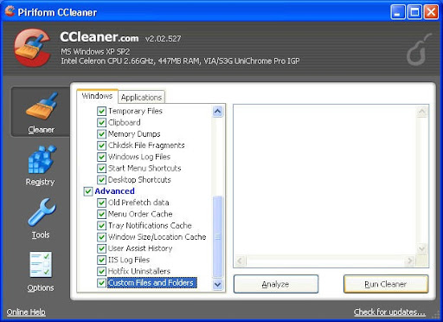Click the title bar CCleaner icon
The height and width of the screenshot is (322, 443).
coord(10,11)
